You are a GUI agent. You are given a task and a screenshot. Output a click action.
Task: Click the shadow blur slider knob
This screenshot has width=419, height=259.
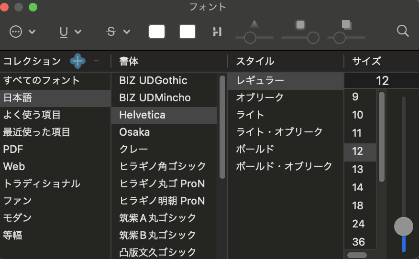coord(313,38)
